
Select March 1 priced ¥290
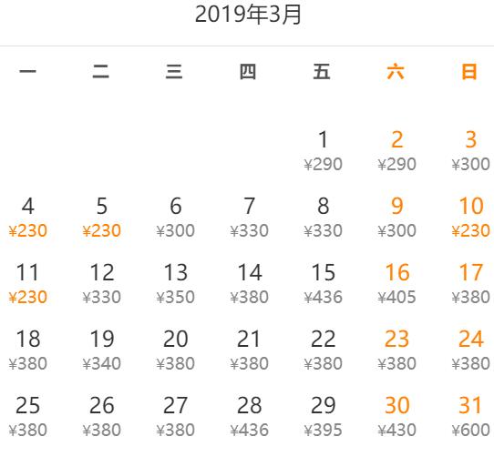[x=323, y=151]
